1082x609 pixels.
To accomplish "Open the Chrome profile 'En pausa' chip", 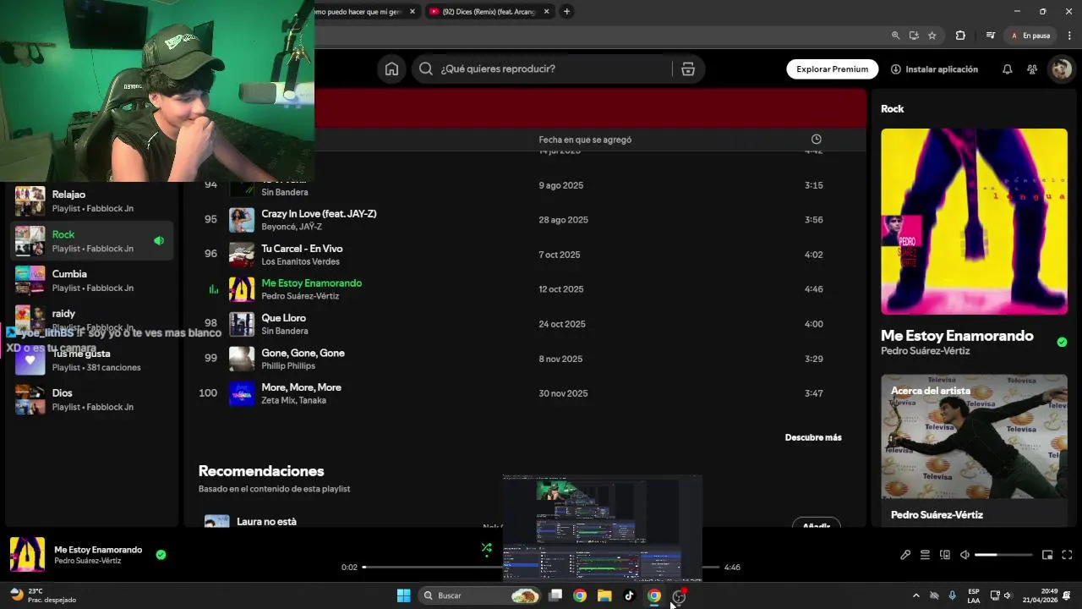I will point(1030,36).
